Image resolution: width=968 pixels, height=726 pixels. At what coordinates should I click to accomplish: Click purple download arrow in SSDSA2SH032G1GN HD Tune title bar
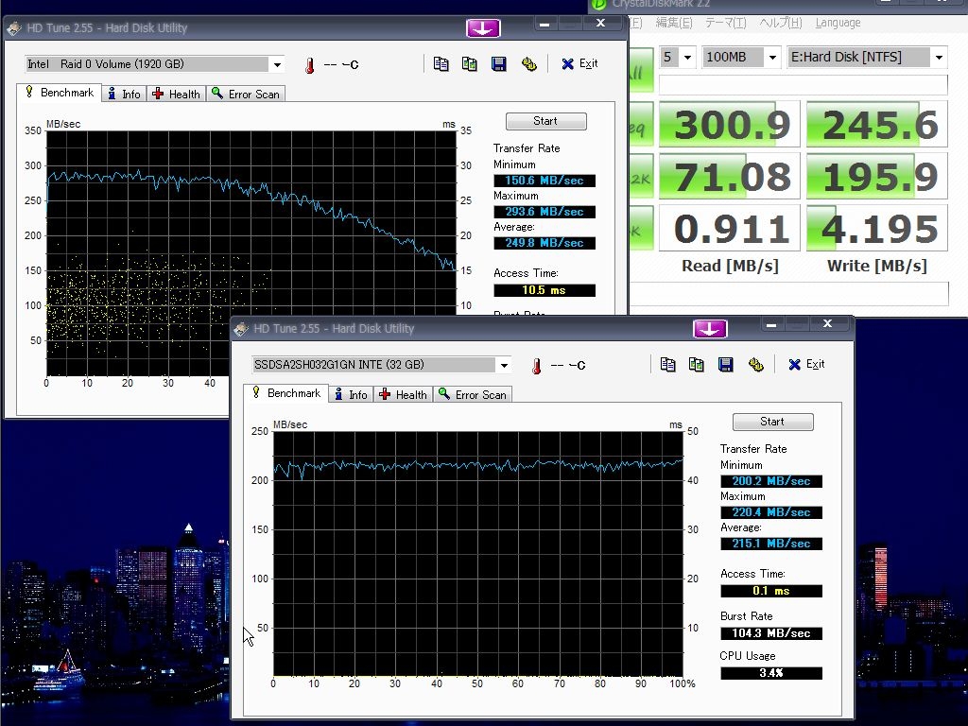(x=710, y=328)
